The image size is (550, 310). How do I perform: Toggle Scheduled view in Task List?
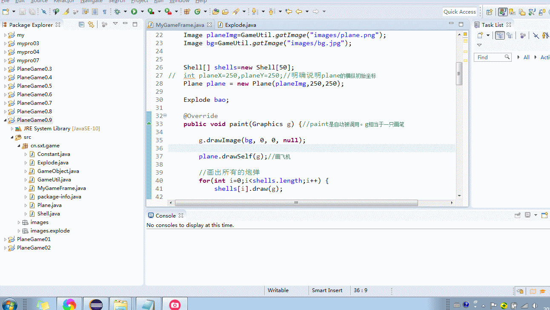coord(510,35)
